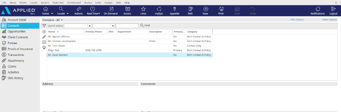Image resolution: width=341 pixels, height=112 pixels.
Task: Open the Locate menu in menu bar
Action: tap(34, 2)
